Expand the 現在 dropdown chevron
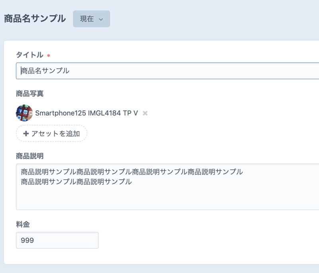The image size is (319, 273). tap(101, 20)
